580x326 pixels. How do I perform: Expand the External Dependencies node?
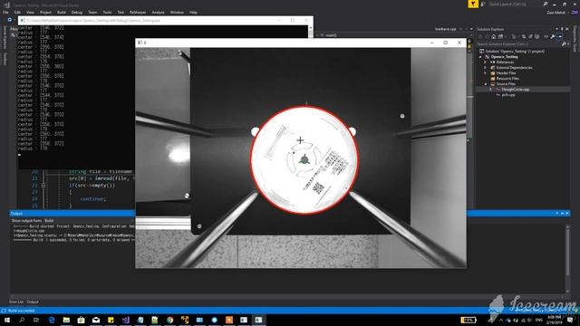coord(486,68)
